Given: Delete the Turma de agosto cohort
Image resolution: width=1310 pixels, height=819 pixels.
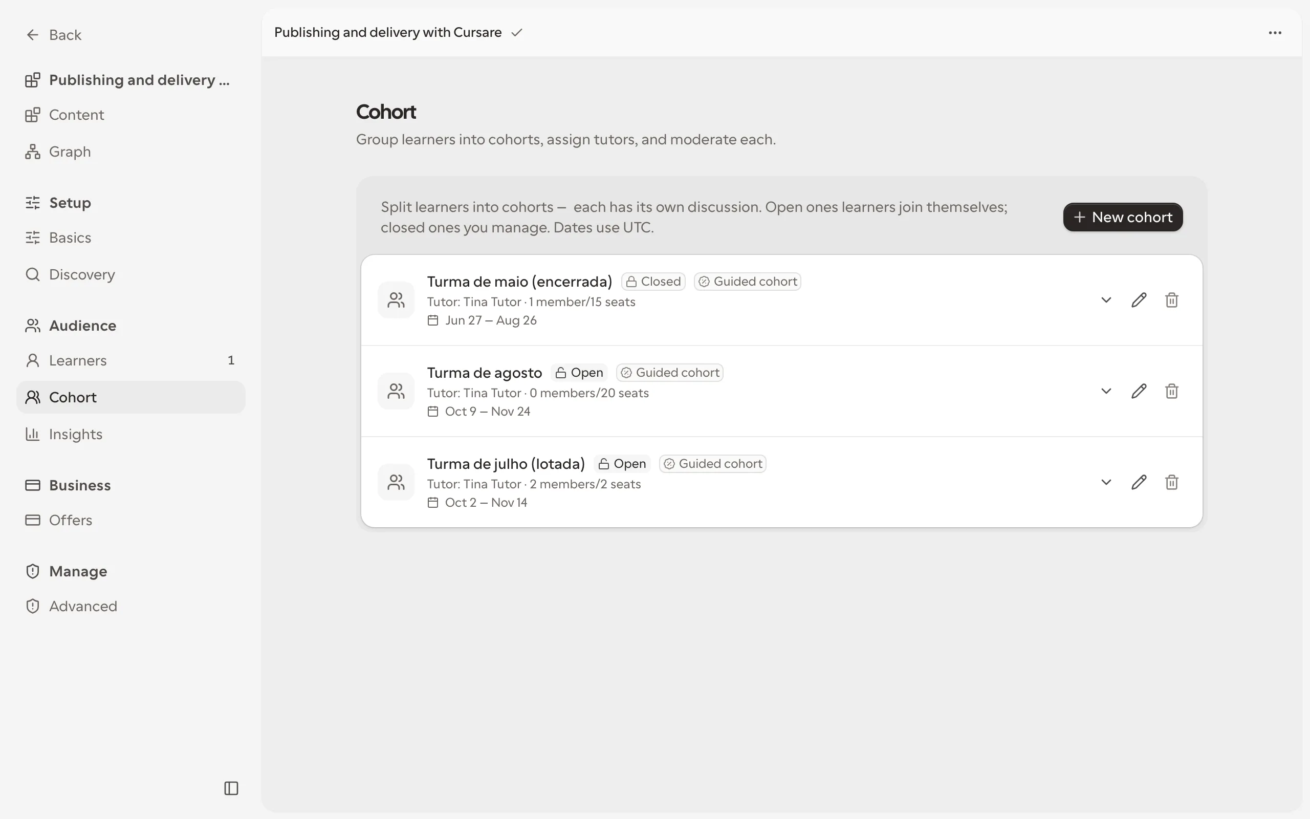Looking at the screenshot, I should point(1171,391).
